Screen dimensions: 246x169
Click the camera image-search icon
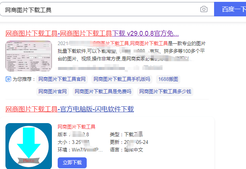[204, 9]
